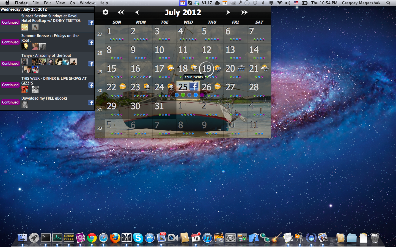Click the Facebook icon on July 25

click(194, 86)
